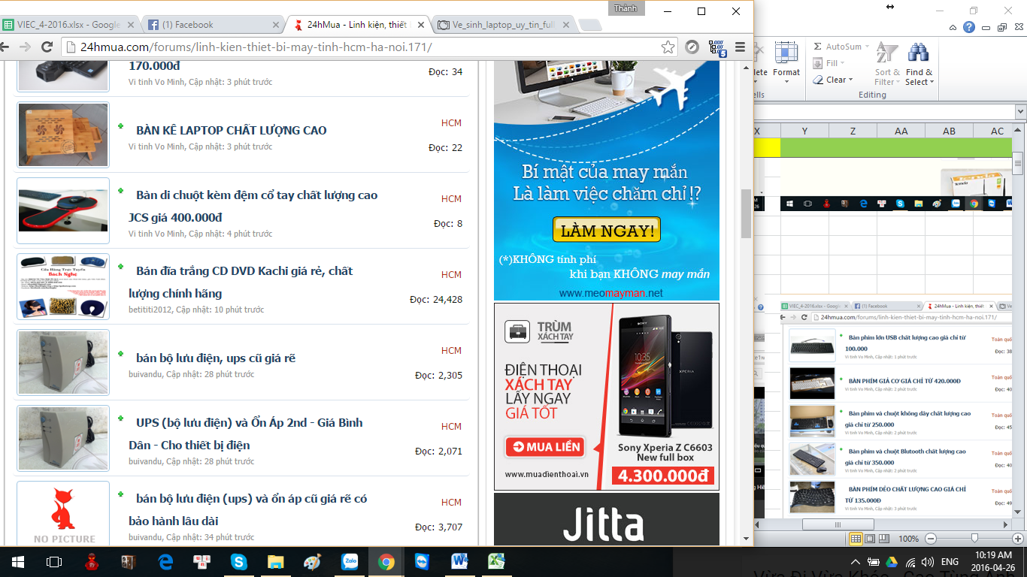Click the Chrome address bar URL
1027x577 pixels.
[x=256, y=47]
